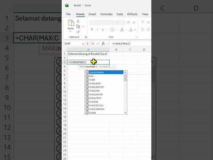Decrease font size icon
This screenshot has height=160, width=213.
[x=134, y=23]
